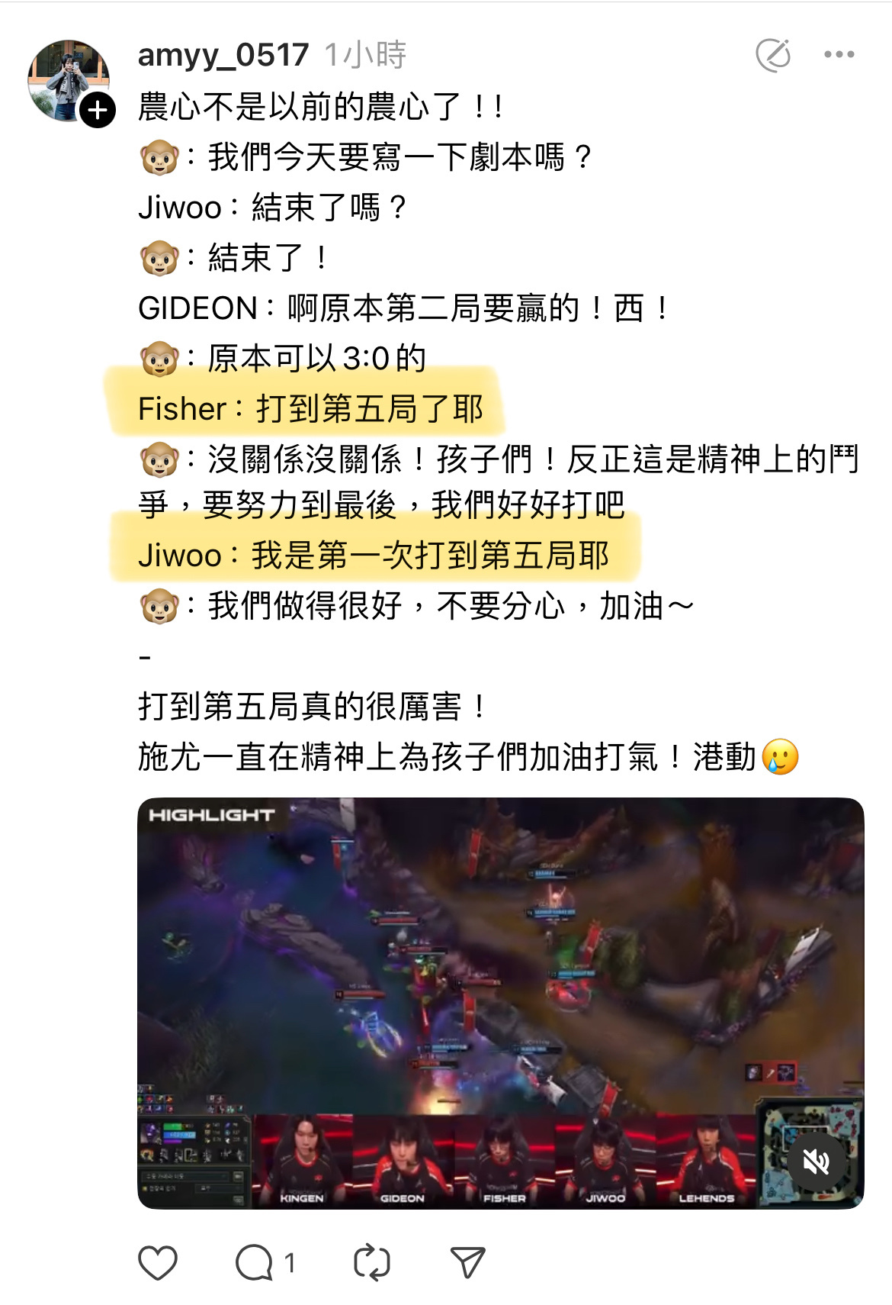Repost using the circular arrows icon
This screenshot has width=892, height=1305.
coord(372,1262)
